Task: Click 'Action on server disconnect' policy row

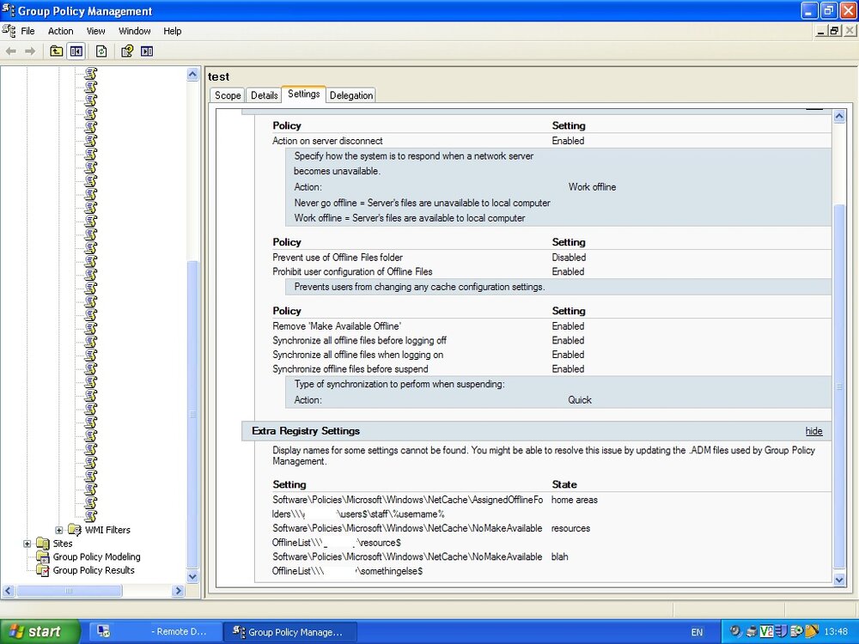Action: coord(551,141)
